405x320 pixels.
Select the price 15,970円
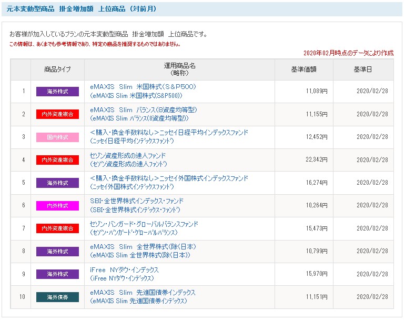317,274
